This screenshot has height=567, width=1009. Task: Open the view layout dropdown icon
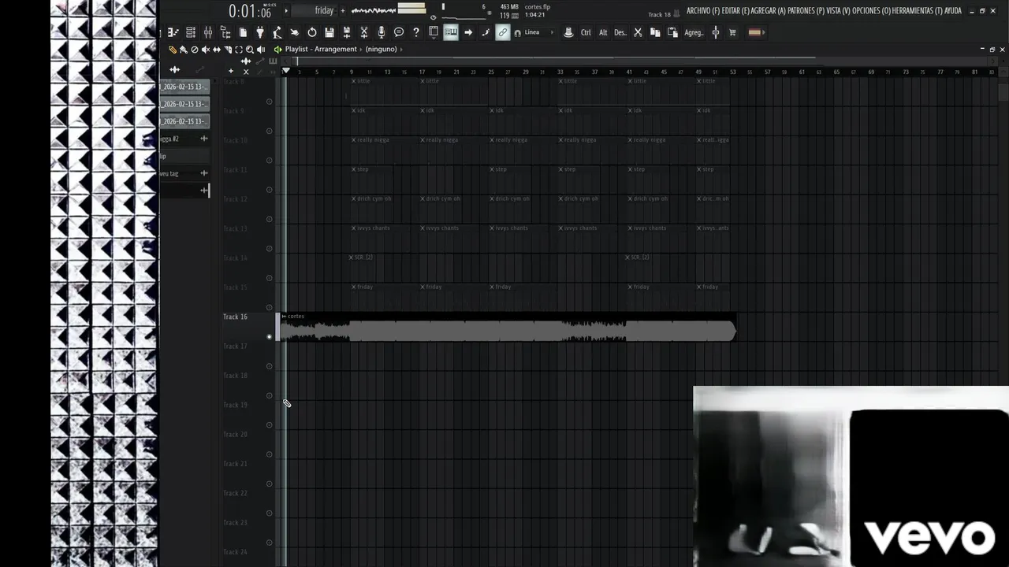click(x=434, y=33)
